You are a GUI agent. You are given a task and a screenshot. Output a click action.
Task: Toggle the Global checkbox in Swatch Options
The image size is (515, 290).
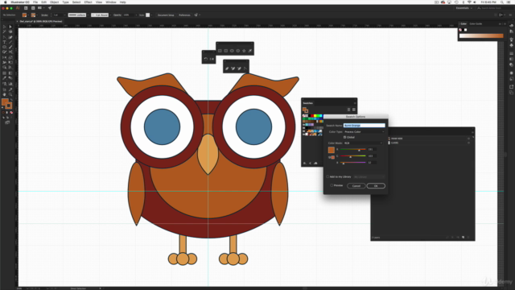pos(344,137)
